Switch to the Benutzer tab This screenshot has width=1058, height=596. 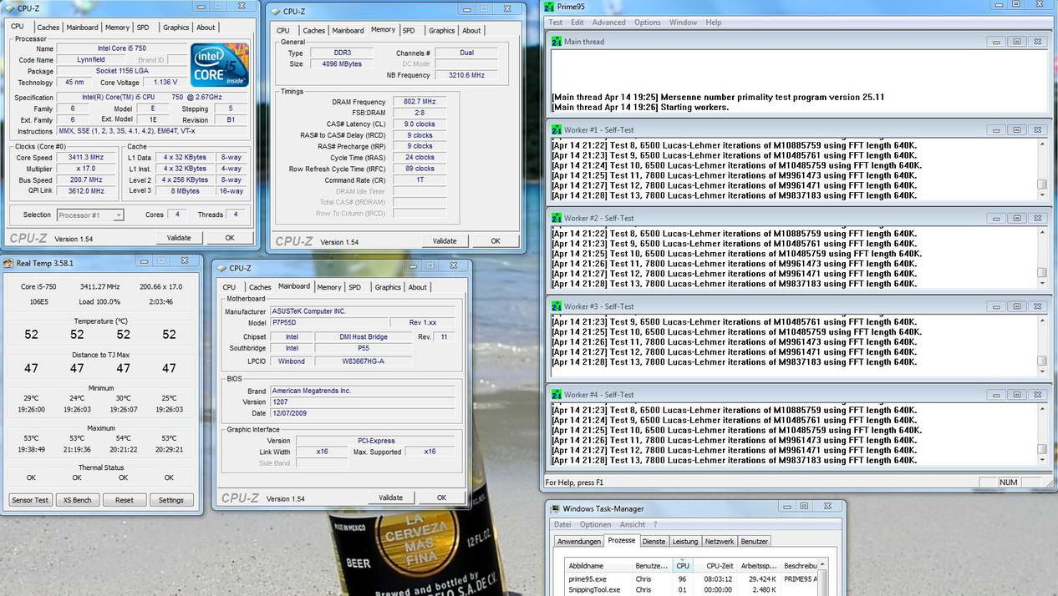coord(755,541)
